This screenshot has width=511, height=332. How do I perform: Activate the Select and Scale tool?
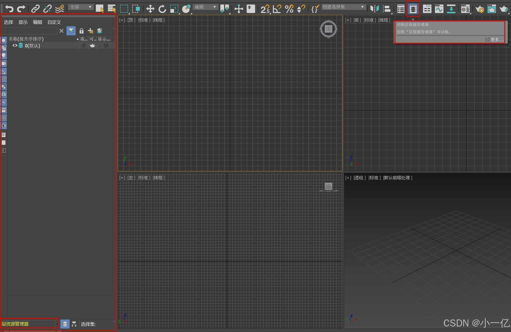click(x=174, y=9)
